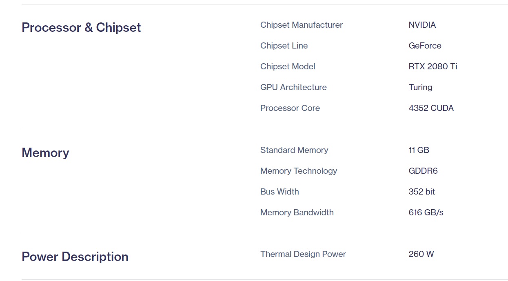The width and height of the screenshot is (508, 281).
Task: Click the Standard Memory label
Action: (294, 150)
